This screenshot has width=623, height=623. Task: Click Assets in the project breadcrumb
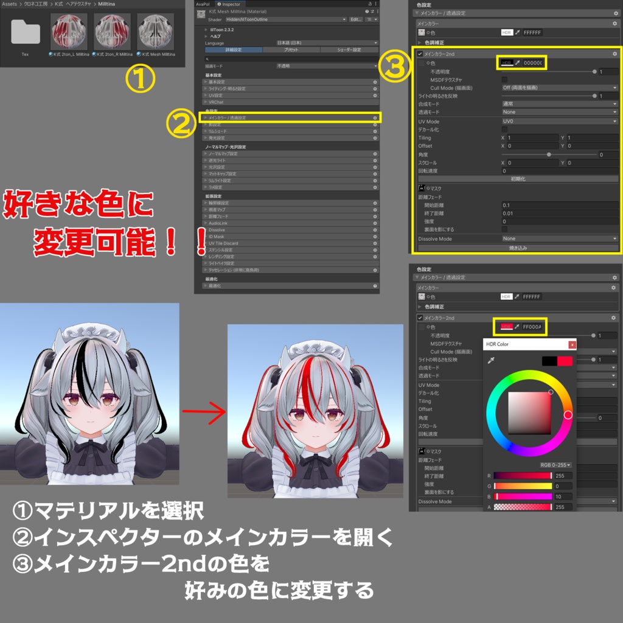click(x=10, y=4)
